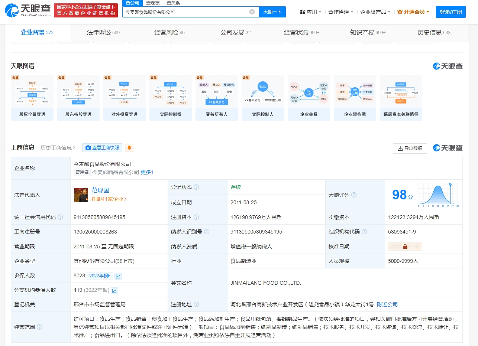This screenshot has width=478, height=346.
Task: Open the 2022年报 dropdown for 参保人数
Action: click(x=100, y=275)
